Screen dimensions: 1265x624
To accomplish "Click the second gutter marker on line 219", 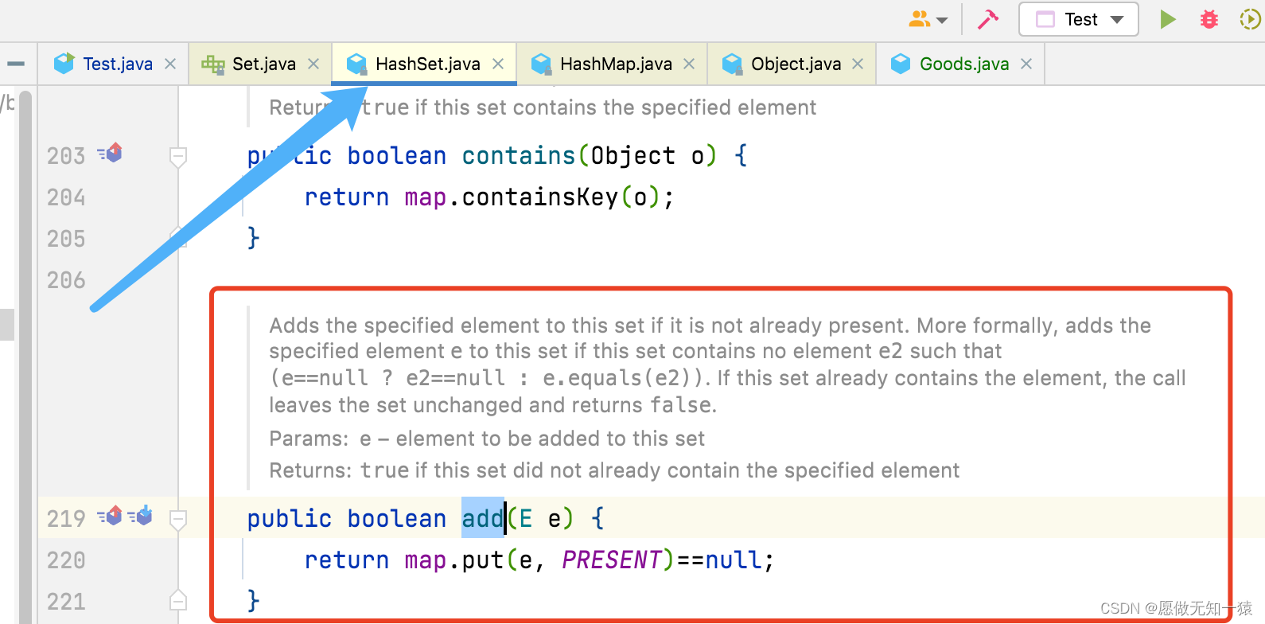I will point(140,516).
